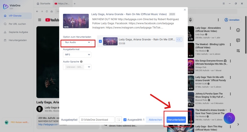This screenshot has width=247, height=132.
Task: Open the MP3 Ausgabeformat dropdown
Action: (x=77, y=55)
